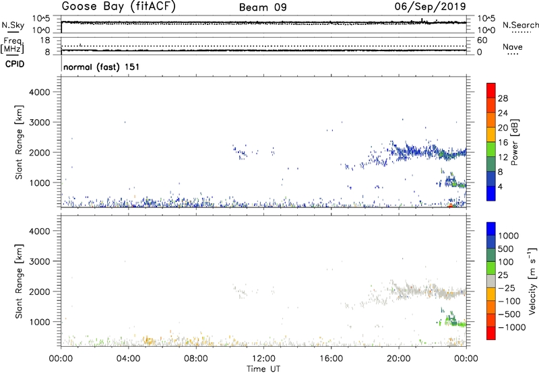
Task: Select the bright blue bottom Power colorbar segment
Action: coord(491,193)
